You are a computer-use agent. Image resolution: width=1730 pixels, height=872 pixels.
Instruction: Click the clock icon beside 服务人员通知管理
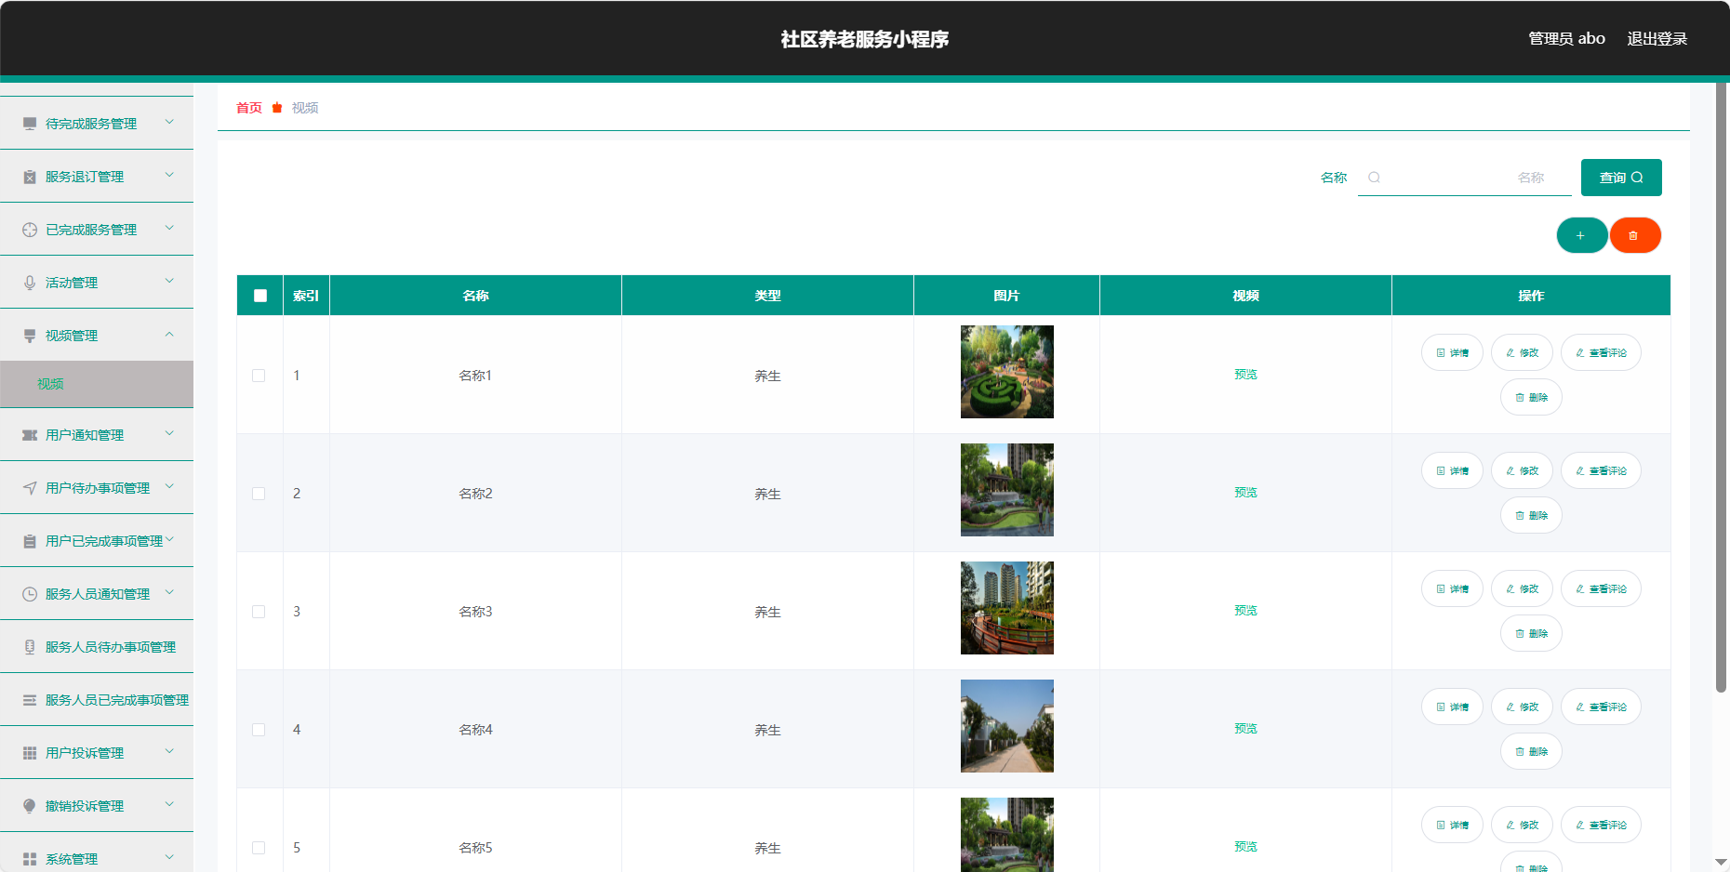pos(30,594)
